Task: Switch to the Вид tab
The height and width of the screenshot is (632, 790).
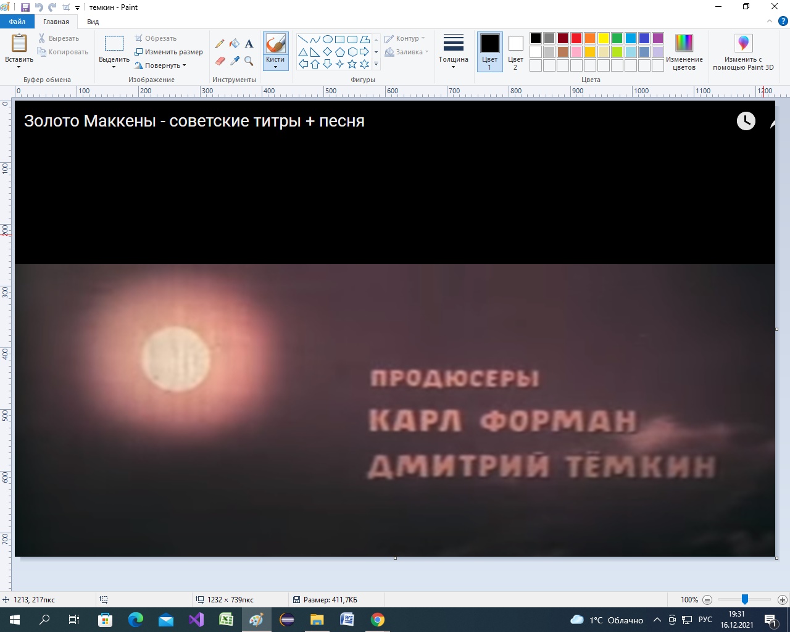Action: click(x=93, y=22)
